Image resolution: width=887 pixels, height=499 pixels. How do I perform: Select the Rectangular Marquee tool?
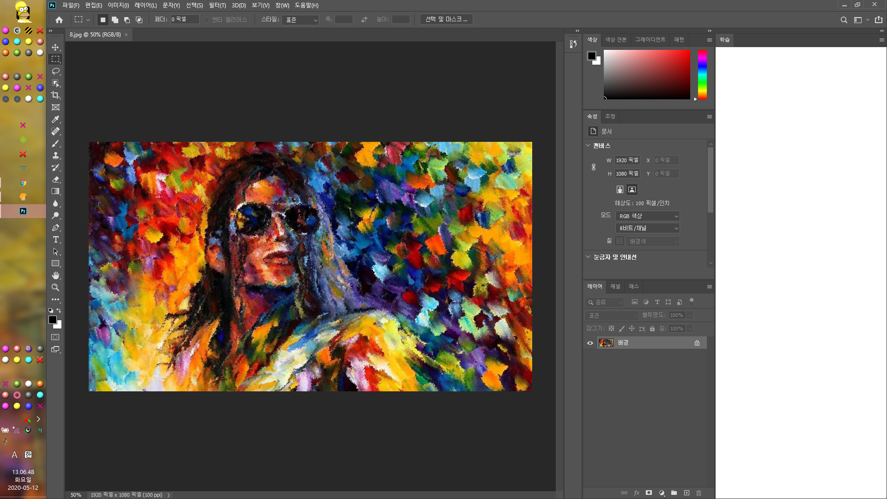55,59
